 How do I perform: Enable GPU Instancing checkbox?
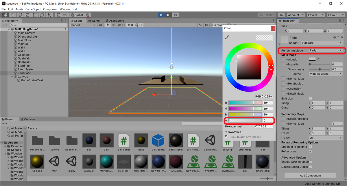click(310, 162)
